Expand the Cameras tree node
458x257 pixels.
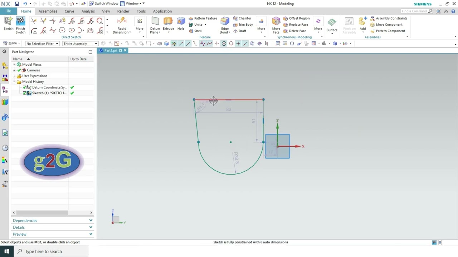point(14,70)
